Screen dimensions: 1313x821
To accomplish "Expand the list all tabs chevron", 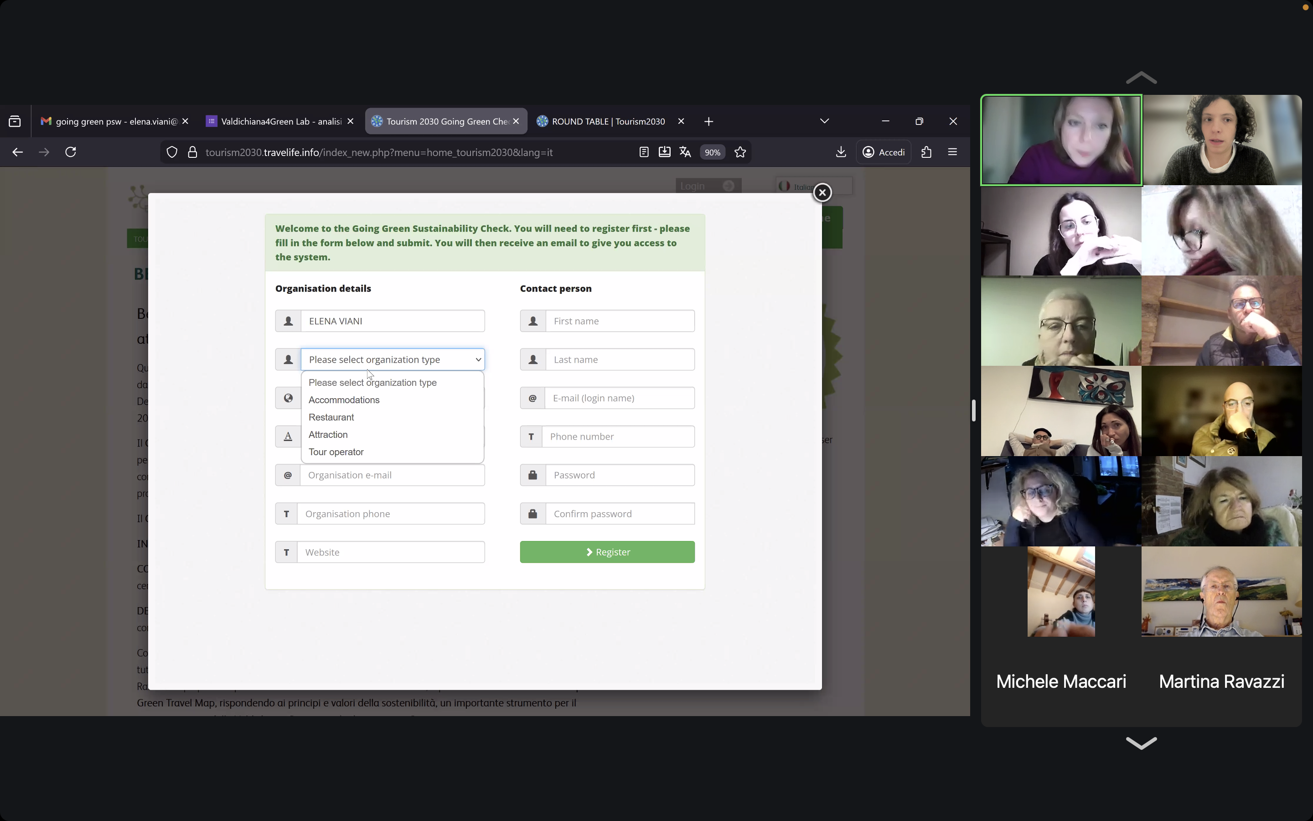I will pos(824,121).
